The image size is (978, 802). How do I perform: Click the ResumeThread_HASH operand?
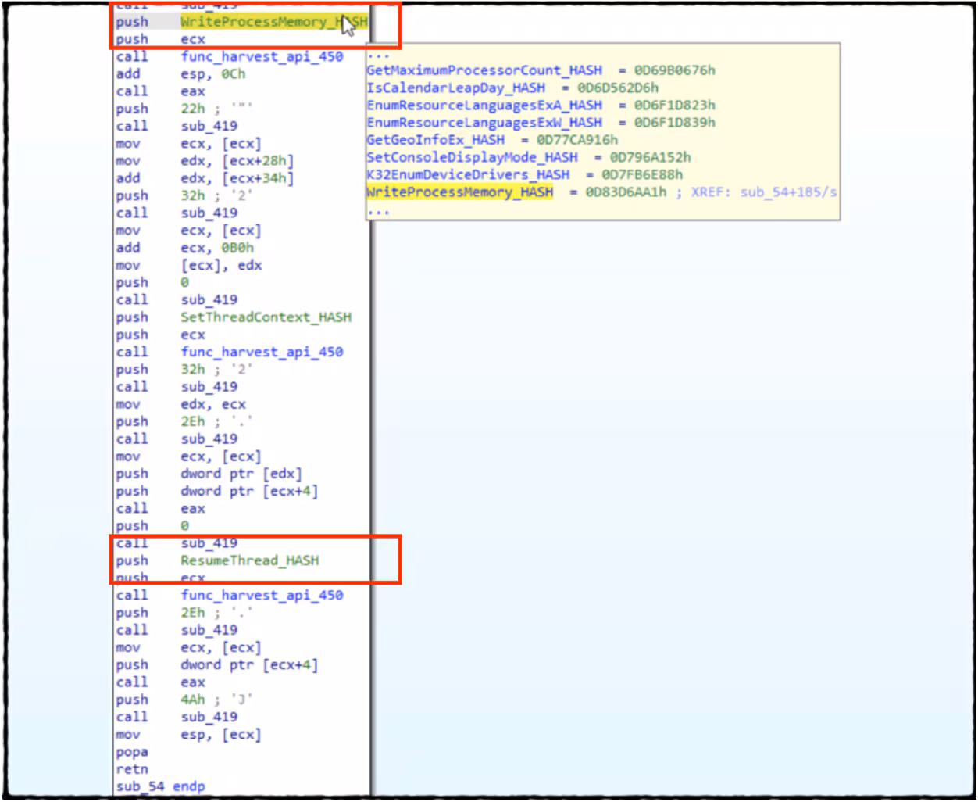[x=249, y=560]
